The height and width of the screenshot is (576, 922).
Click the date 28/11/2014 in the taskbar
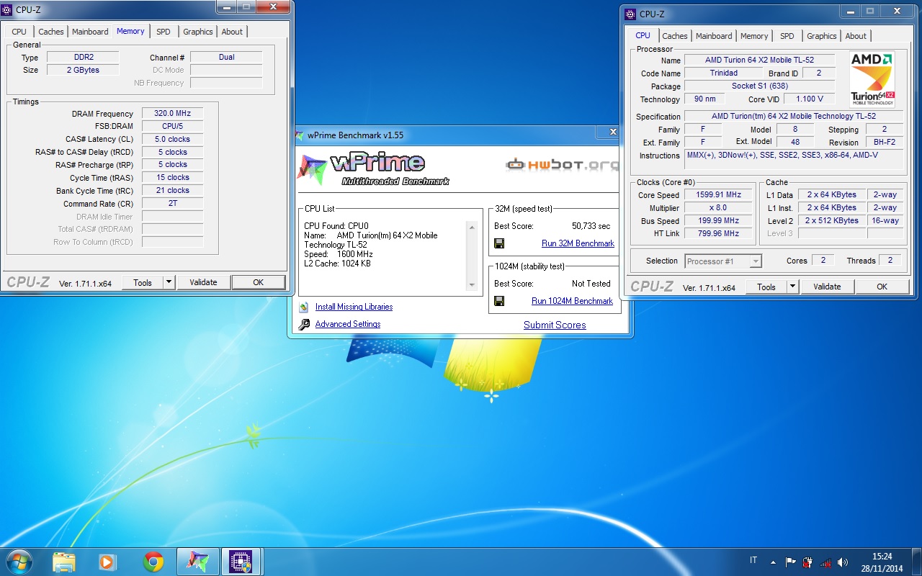tap(882, 568)
